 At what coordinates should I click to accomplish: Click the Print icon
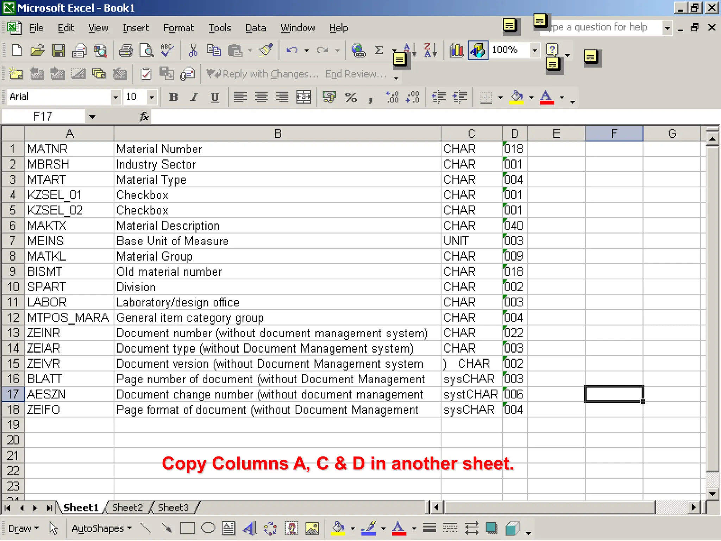pyautogui.click(x=125, y=50)
